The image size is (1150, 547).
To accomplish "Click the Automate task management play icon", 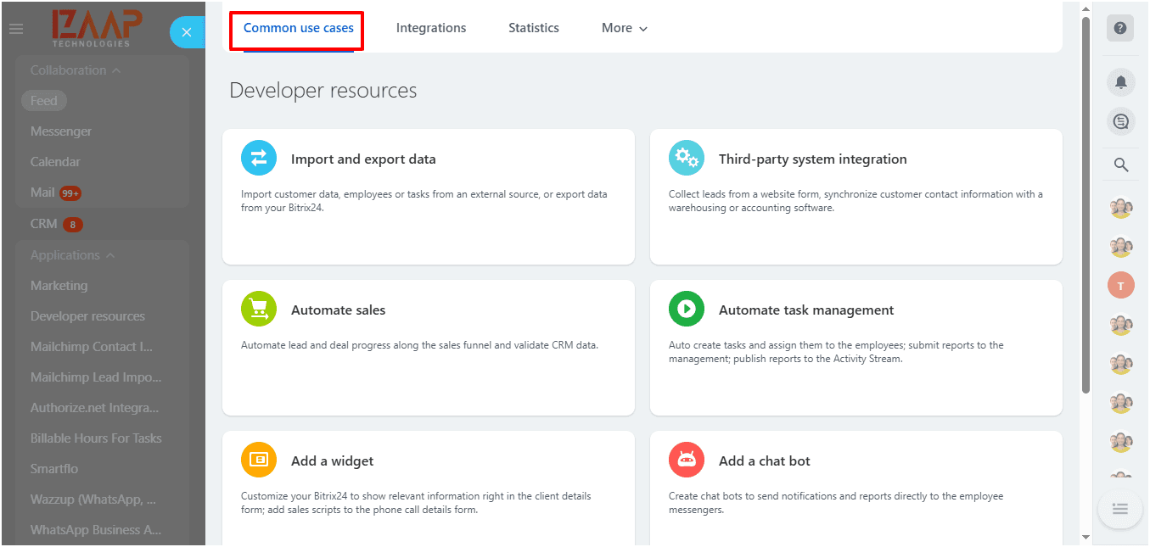I will [x=686, y=309].
